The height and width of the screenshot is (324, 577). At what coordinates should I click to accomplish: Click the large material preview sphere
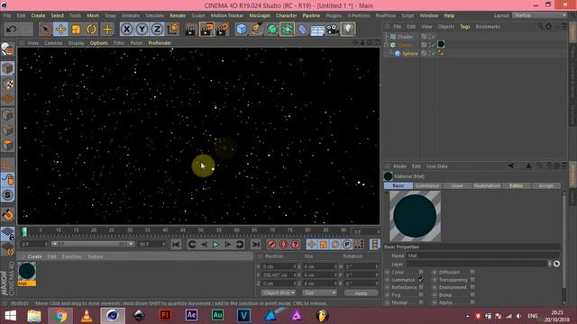(415, 216)
